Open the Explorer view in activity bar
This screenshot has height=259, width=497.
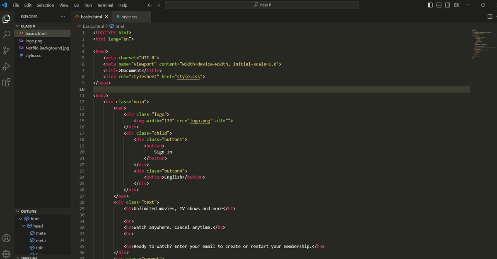tap(6, 19)
